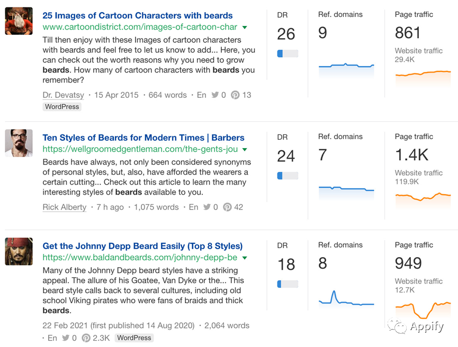Click Pinterest icon in Cartoon Characters result

[235, 95]
